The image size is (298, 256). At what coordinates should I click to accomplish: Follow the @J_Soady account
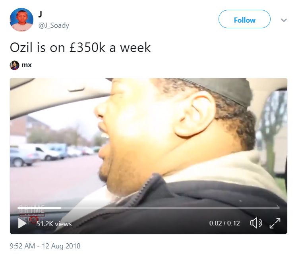click(244, 19)
